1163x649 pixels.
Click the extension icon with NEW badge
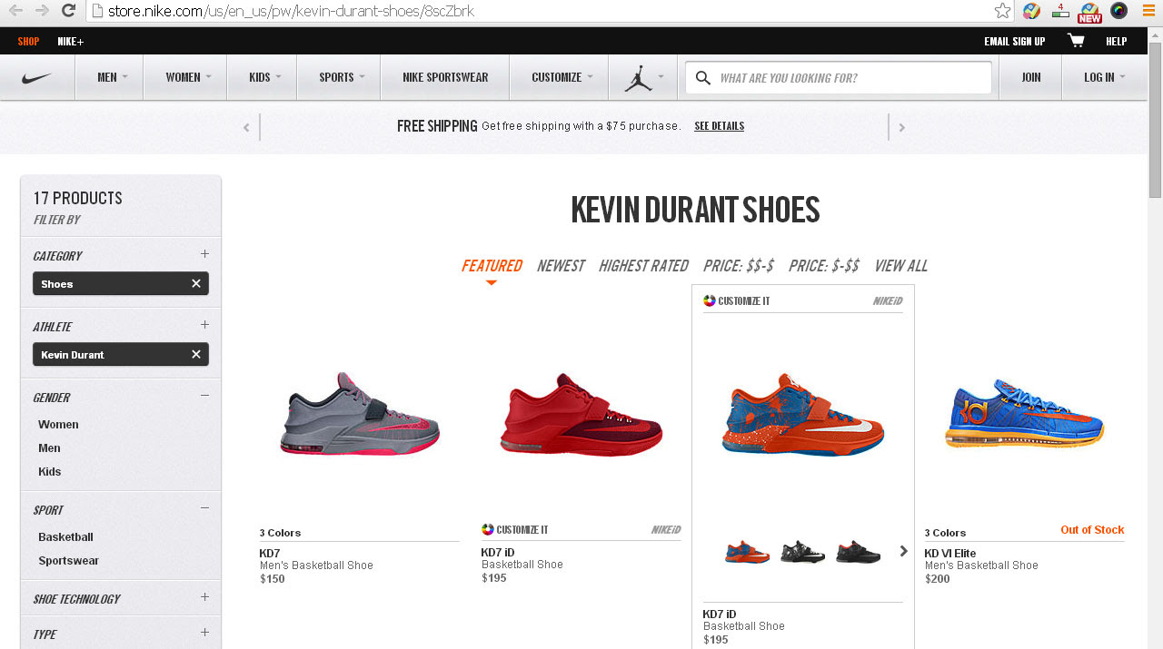click(1089, 12)
